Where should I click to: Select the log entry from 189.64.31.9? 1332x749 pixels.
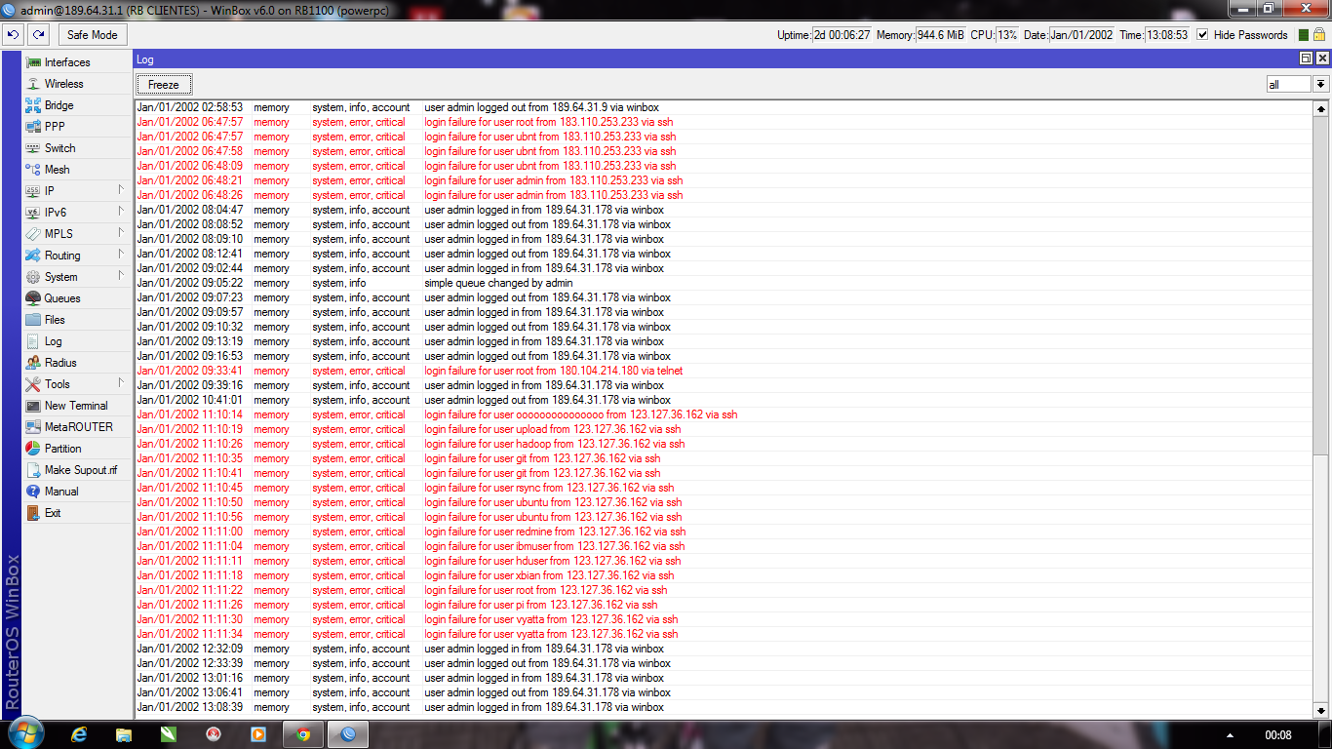point(724,107)
